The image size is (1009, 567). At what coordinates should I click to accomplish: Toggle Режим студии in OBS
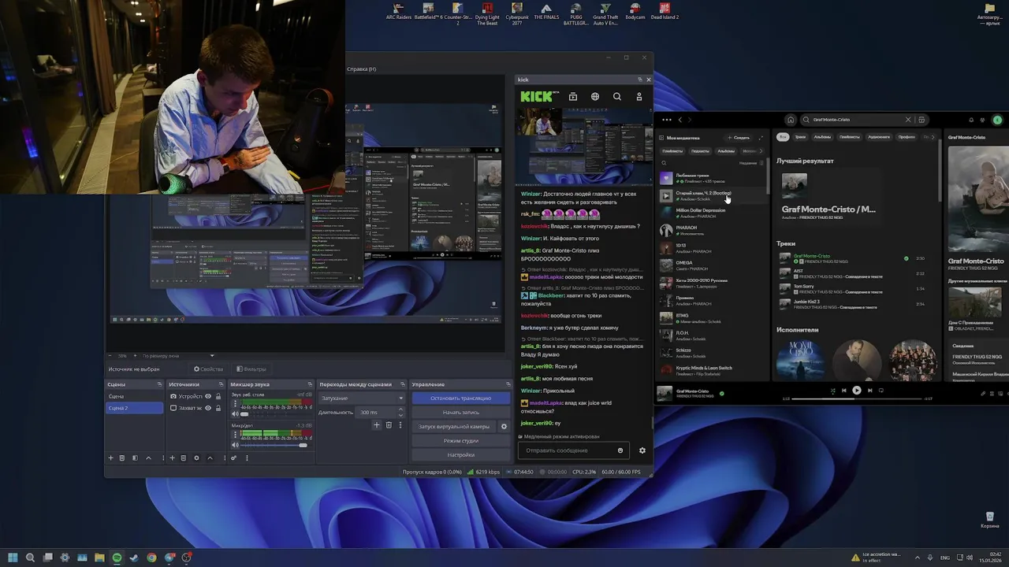pyautogui.click(x=460, y=440)
